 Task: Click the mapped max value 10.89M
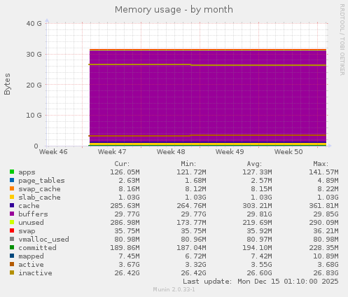326,256
